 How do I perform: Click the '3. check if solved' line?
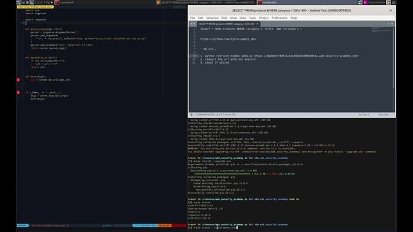[214, 63]
